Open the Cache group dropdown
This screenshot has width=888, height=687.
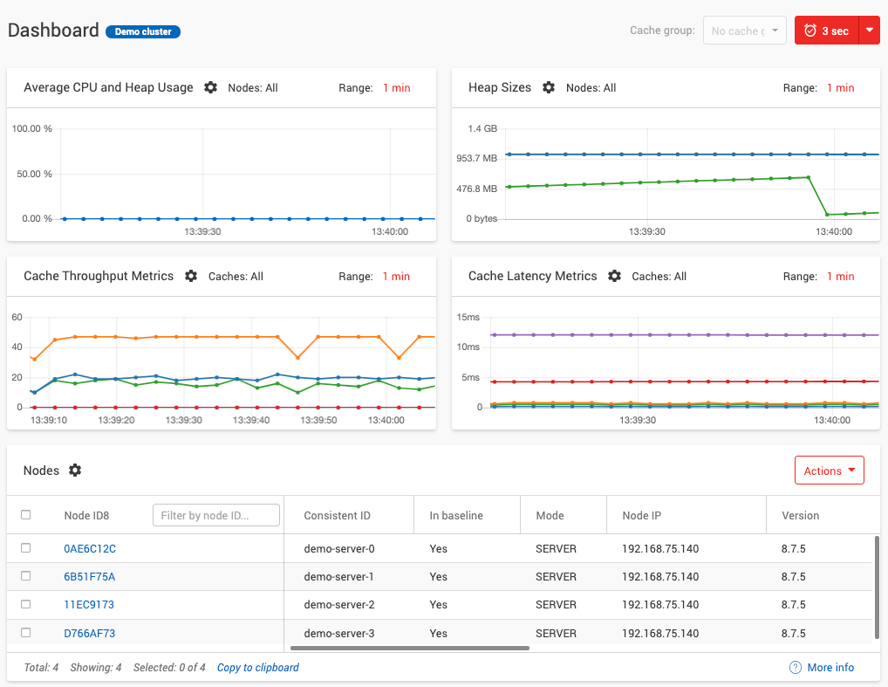(x=744, y=30)
